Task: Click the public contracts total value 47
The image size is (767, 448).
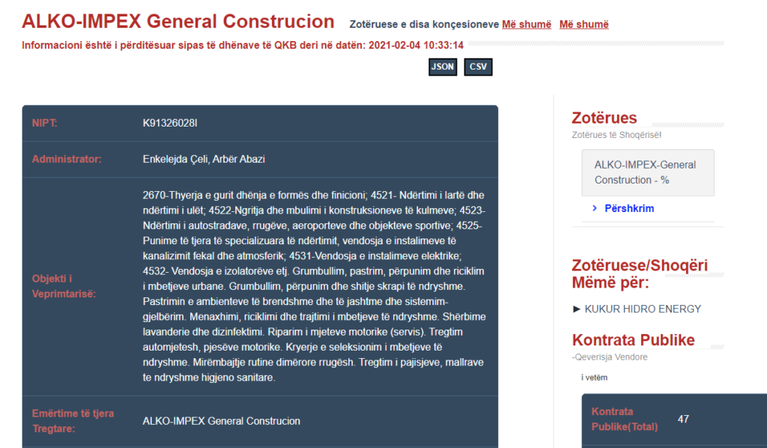Action: click(x=683, y=419)
